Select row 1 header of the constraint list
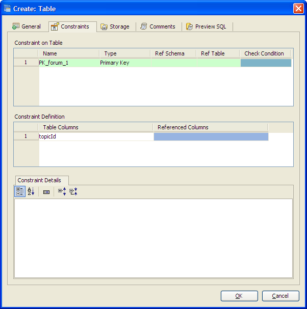 (26, 63)
